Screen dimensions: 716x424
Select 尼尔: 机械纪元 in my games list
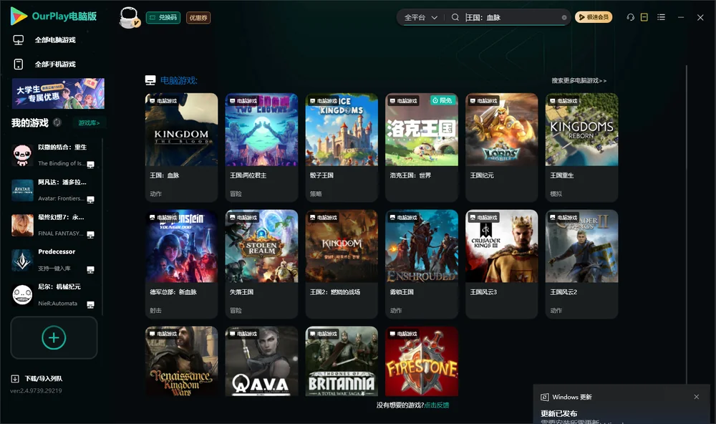click(54, 295)
